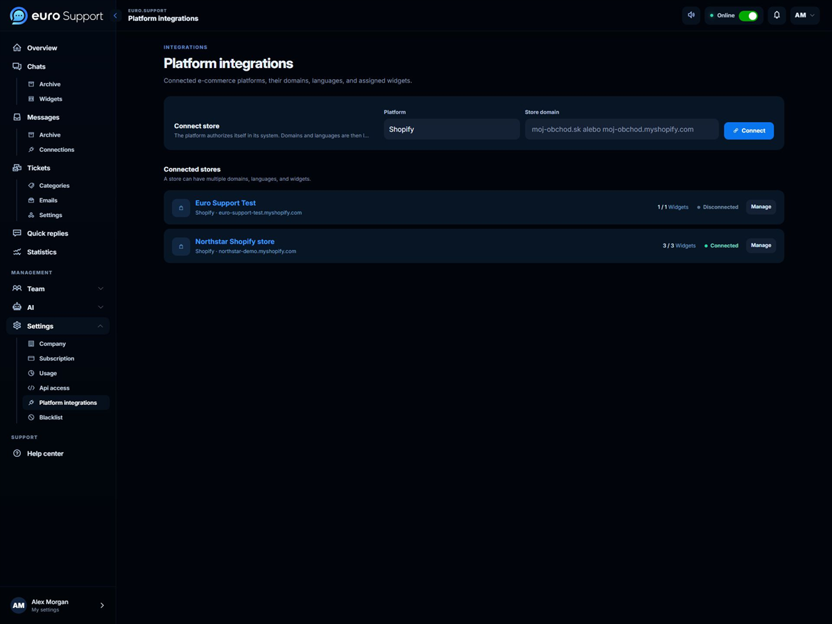The image size is (832, 624).
Task: Expand the Team menu section
Action: coord(58,288)
